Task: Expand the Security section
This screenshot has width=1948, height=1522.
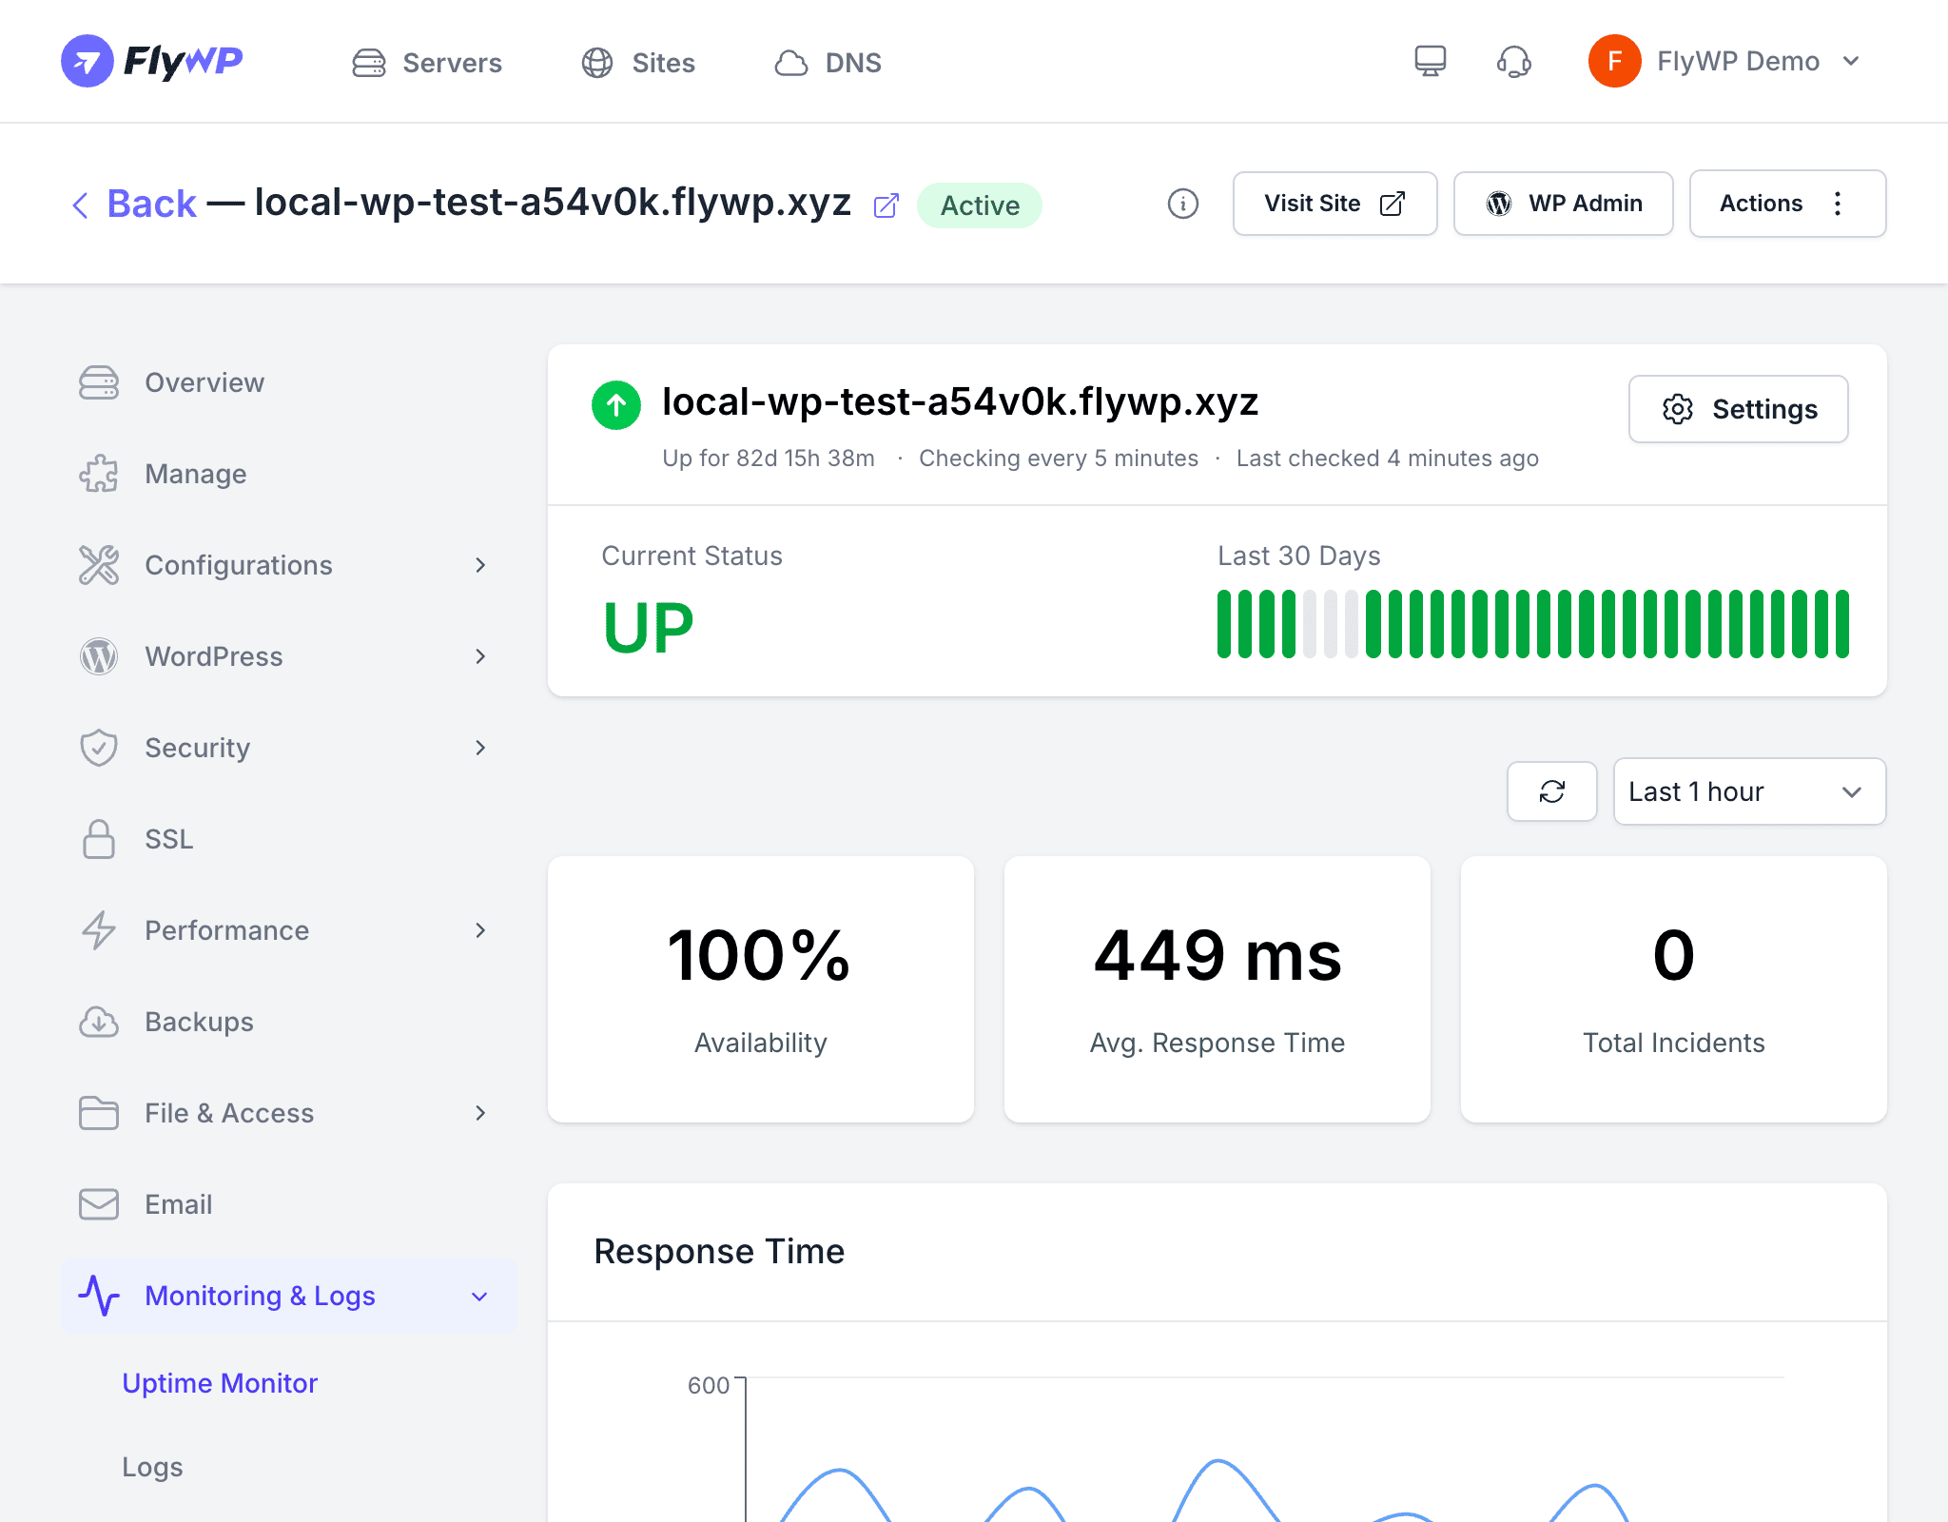Action: point(289,748)
